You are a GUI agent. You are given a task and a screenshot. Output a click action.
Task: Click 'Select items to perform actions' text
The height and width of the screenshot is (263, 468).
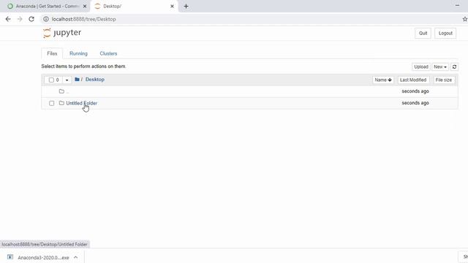click(83, 66)
